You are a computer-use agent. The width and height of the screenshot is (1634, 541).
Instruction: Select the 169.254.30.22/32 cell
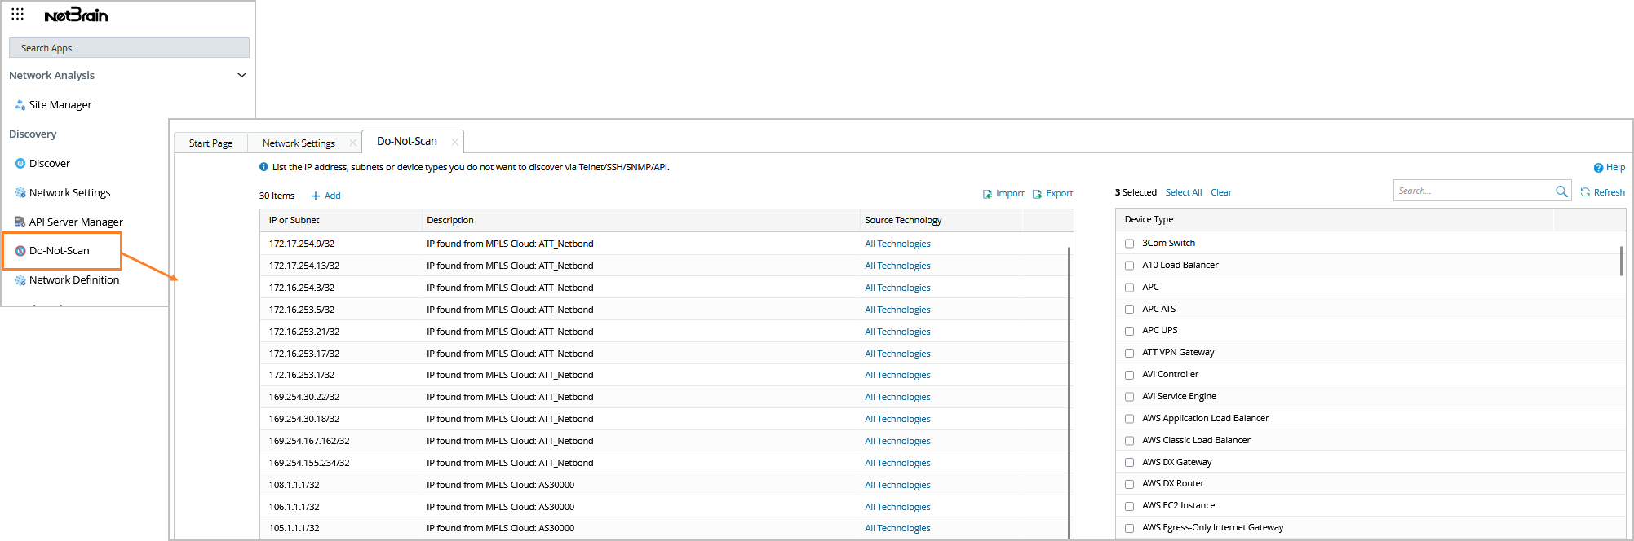(x=304, y=398)
